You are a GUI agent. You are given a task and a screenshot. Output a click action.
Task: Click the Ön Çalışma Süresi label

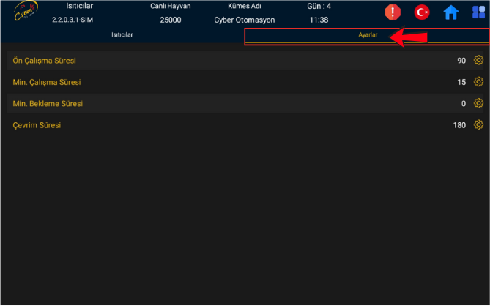pos(45,61)
